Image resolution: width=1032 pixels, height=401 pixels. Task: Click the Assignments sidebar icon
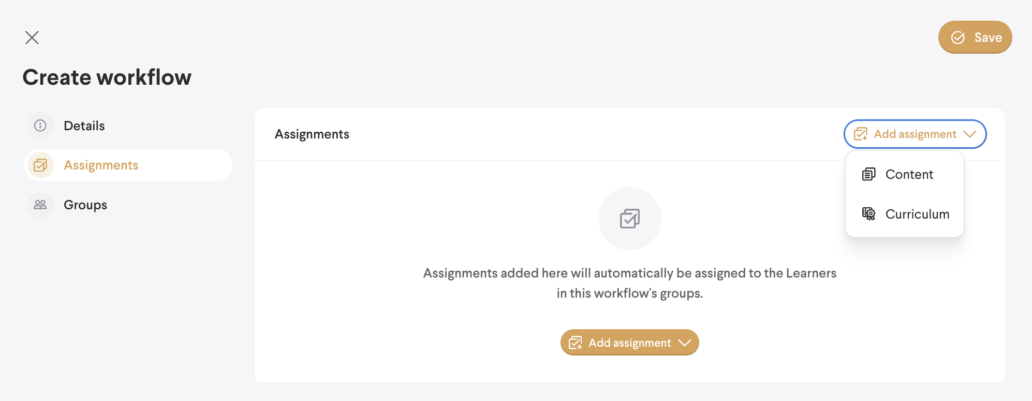tap(40, 165)
